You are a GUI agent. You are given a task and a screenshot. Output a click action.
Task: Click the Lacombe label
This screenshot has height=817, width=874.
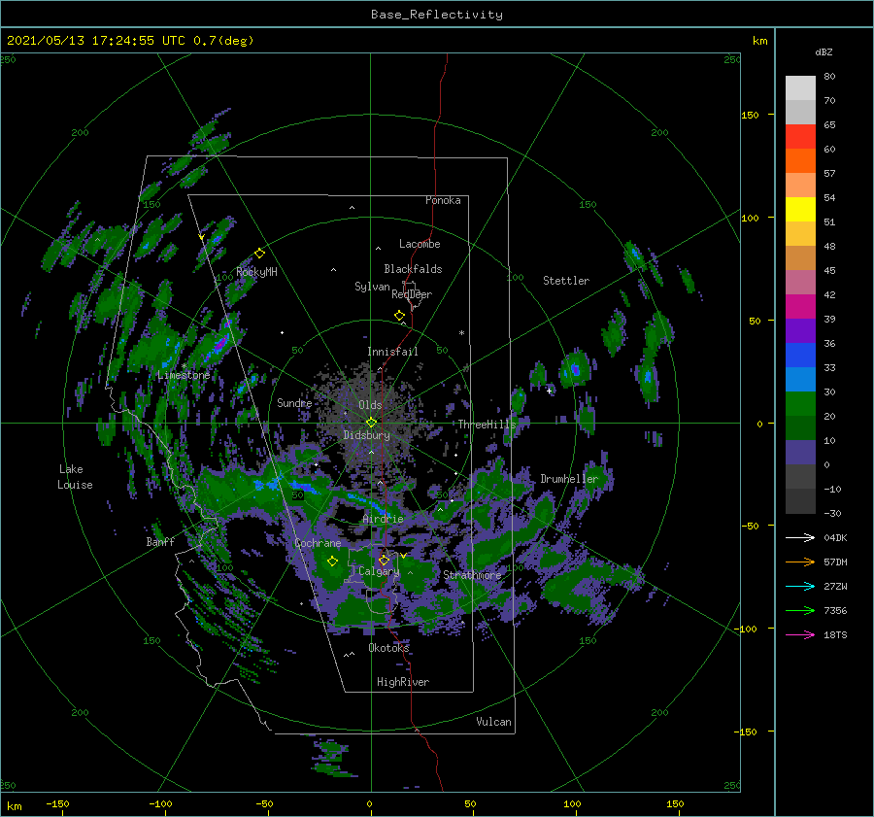click(x=420, y=244)
